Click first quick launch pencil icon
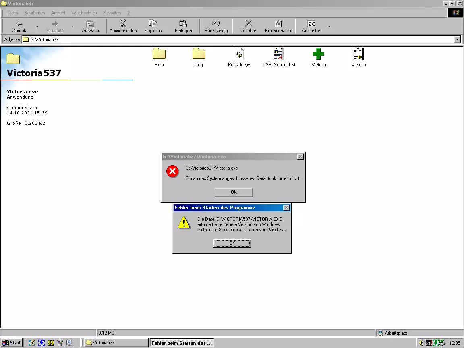The image size is (464, 348). 32,343
